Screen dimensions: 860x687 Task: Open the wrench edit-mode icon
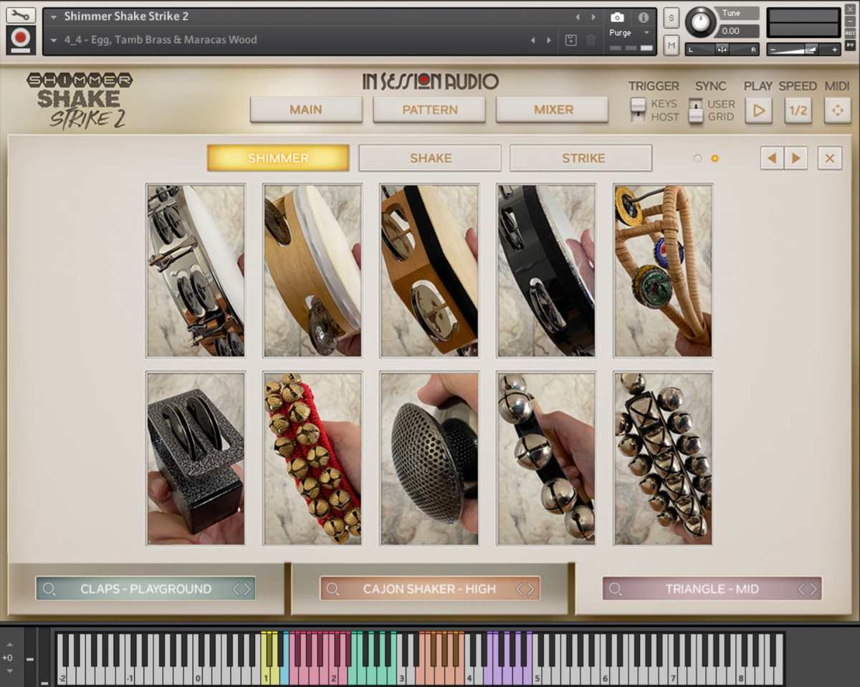20,14
